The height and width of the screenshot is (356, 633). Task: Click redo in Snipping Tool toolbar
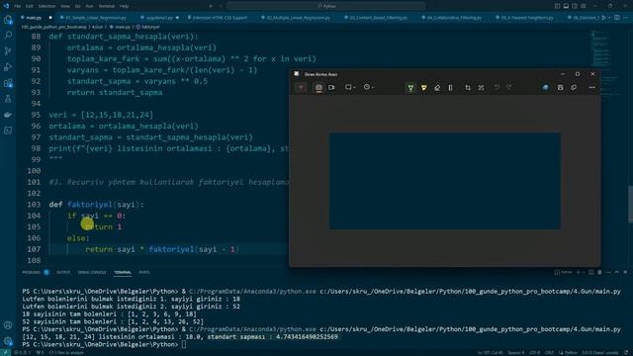(x=509, y=88)
